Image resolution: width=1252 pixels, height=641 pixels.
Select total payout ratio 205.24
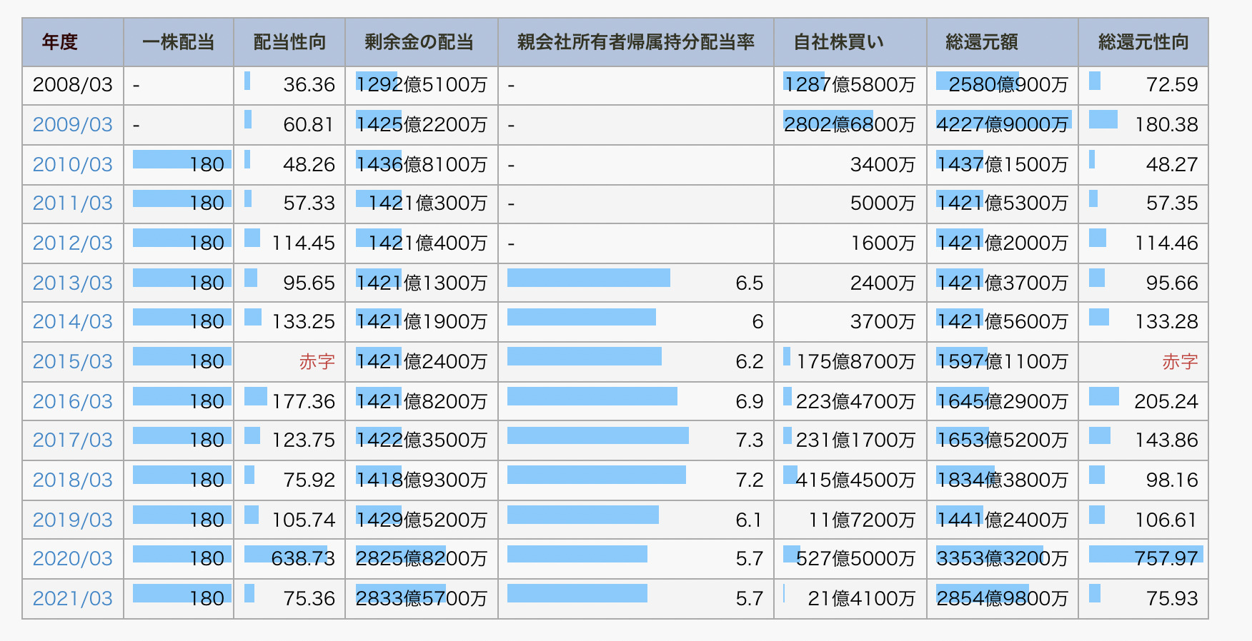1166,402
